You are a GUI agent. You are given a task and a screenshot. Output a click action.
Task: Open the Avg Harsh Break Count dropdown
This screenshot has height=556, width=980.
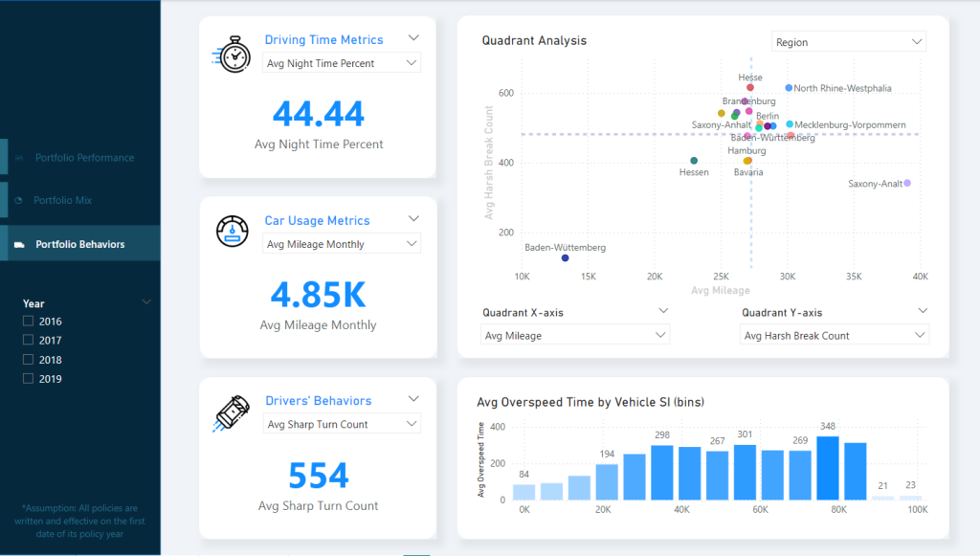pyautogui.click(x=834, y=335)
